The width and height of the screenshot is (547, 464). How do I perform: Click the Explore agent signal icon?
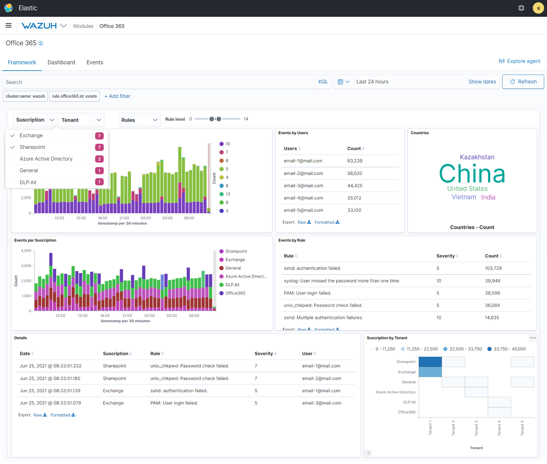click(x=502, y=61)
